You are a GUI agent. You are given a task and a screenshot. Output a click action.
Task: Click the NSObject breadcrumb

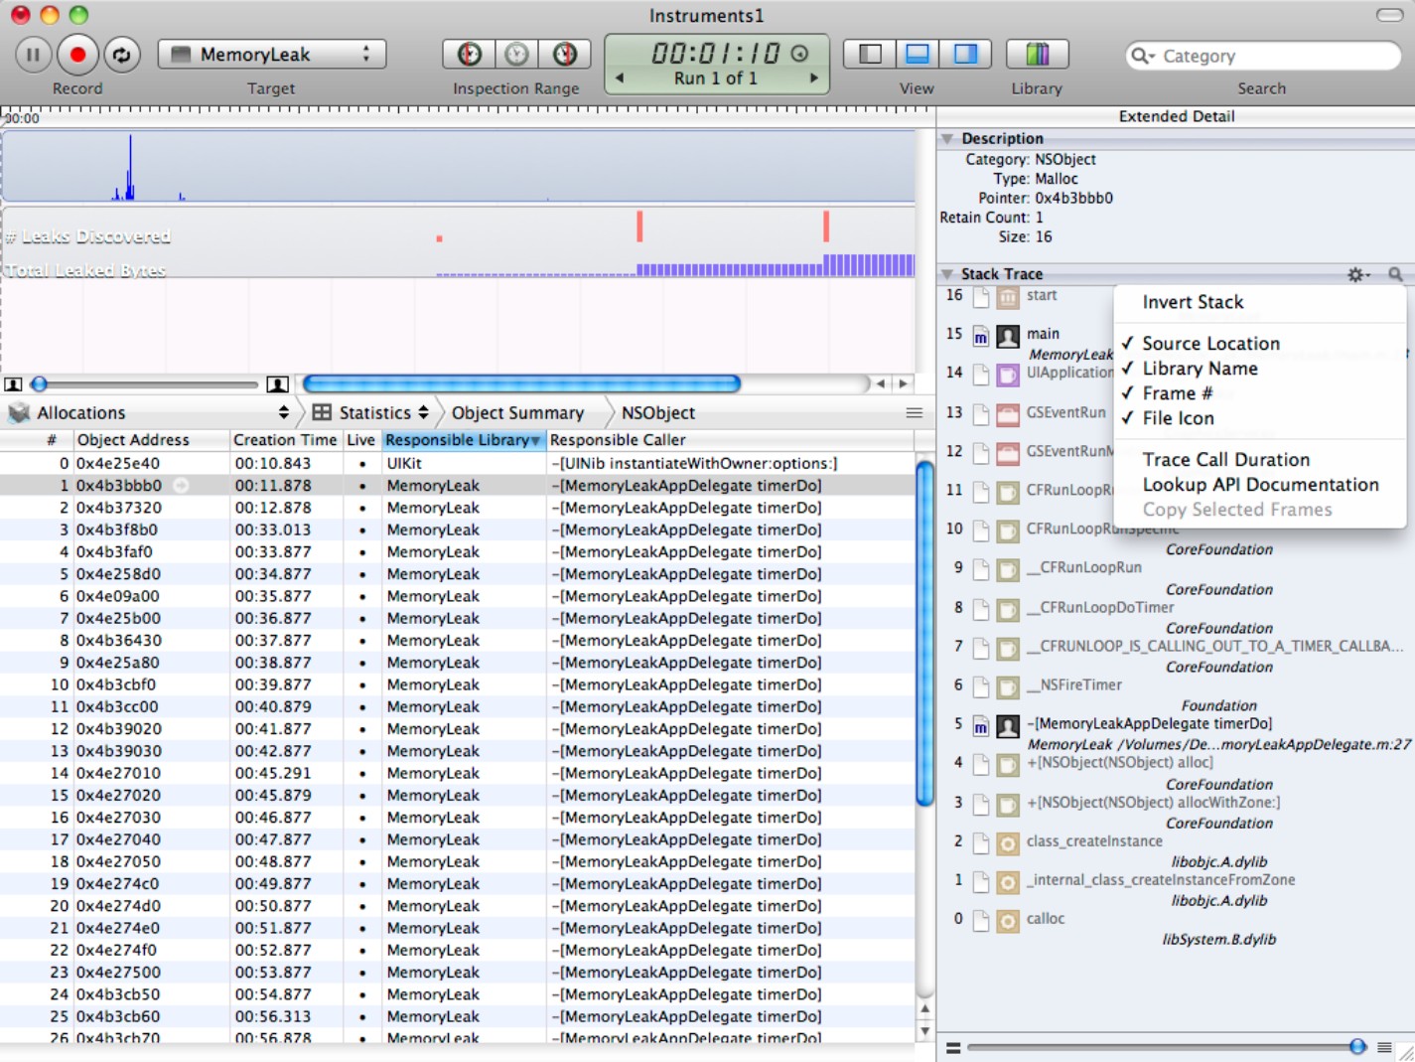pyautogui.click(x=658, y=412)
